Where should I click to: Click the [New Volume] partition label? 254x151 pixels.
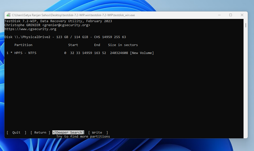tap(142, 53)
